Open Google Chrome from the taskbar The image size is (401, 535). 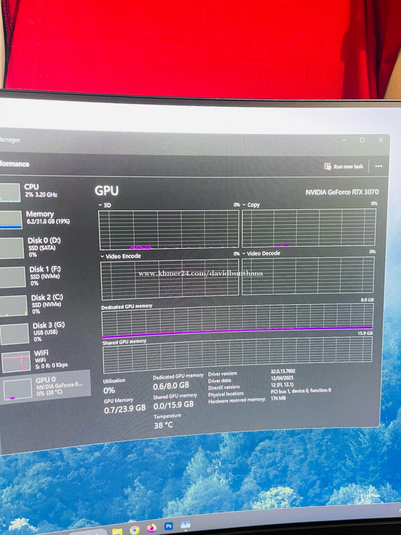click(x=134, y=530)
